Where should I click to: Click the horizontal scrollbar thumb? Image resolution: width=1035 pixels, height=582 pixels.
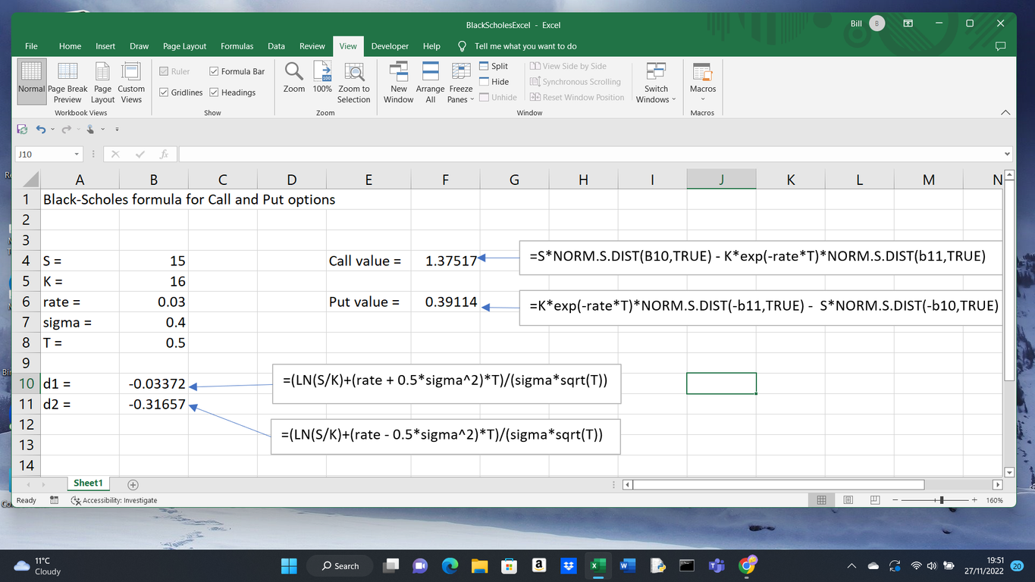(x=779, y=484)
